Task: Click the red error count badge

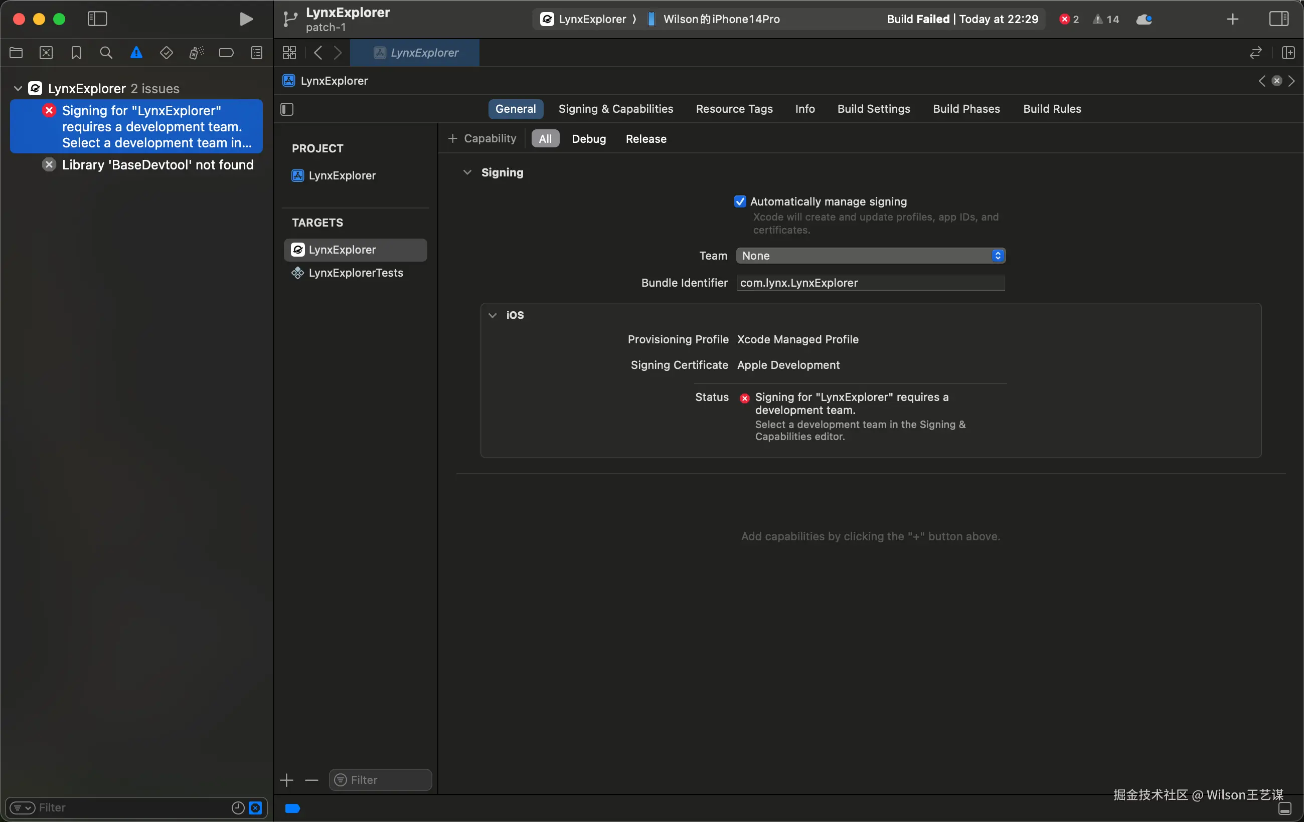Action: pyautogui.click(x=1069, y=20)
